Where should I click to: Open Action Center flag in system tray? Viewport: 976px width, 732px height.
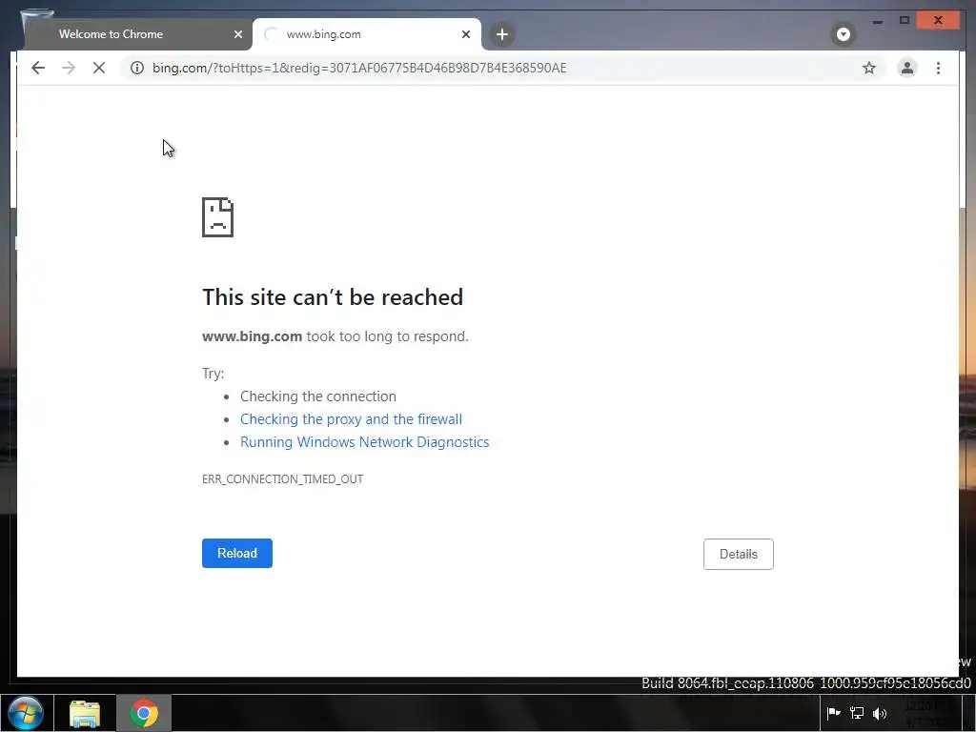pyautogui.click(x=833, y=713)
